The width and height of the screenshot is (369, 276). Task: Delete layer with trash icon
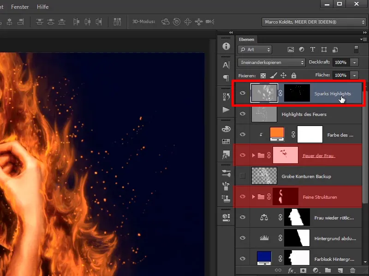[x=352, y=270]
